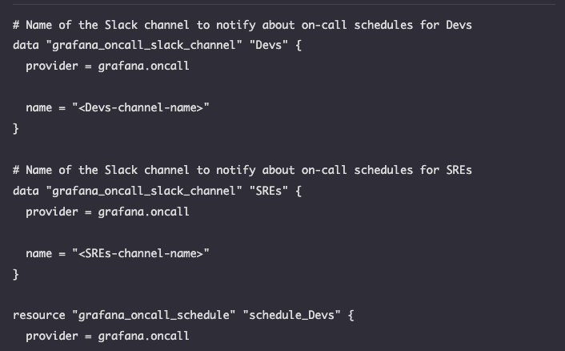Click the closing brace of the Devs data block
Image resolution: width=565 pixels, height=351 pixels.
pos(16,128)
